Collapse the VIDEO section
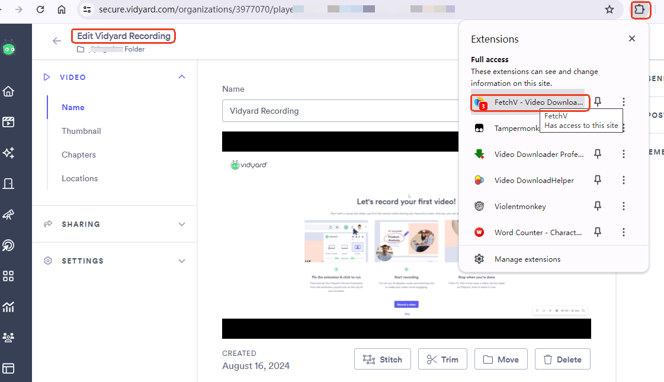Screen dimensions: 664x382 pos(182,77)
